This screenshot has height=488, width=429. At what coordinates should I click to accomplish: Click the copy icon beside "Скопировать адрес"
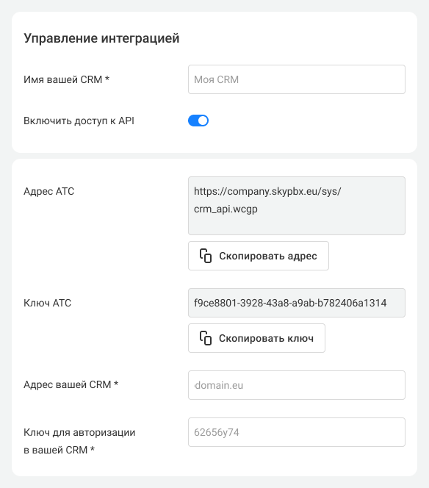click(x=206, y=256)
